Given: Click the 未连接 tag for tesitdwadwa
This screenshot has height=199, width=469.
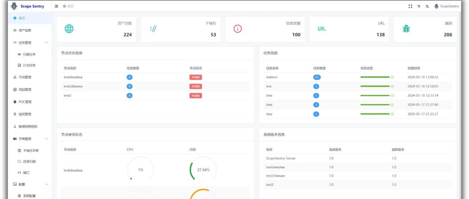Looking at the screenshot, I should pos(196,77).
